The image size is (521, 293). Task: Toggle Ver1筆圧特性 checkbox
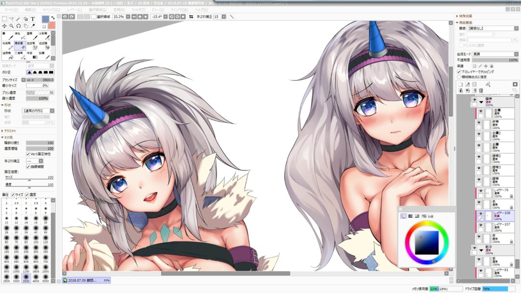click(28, 154)
